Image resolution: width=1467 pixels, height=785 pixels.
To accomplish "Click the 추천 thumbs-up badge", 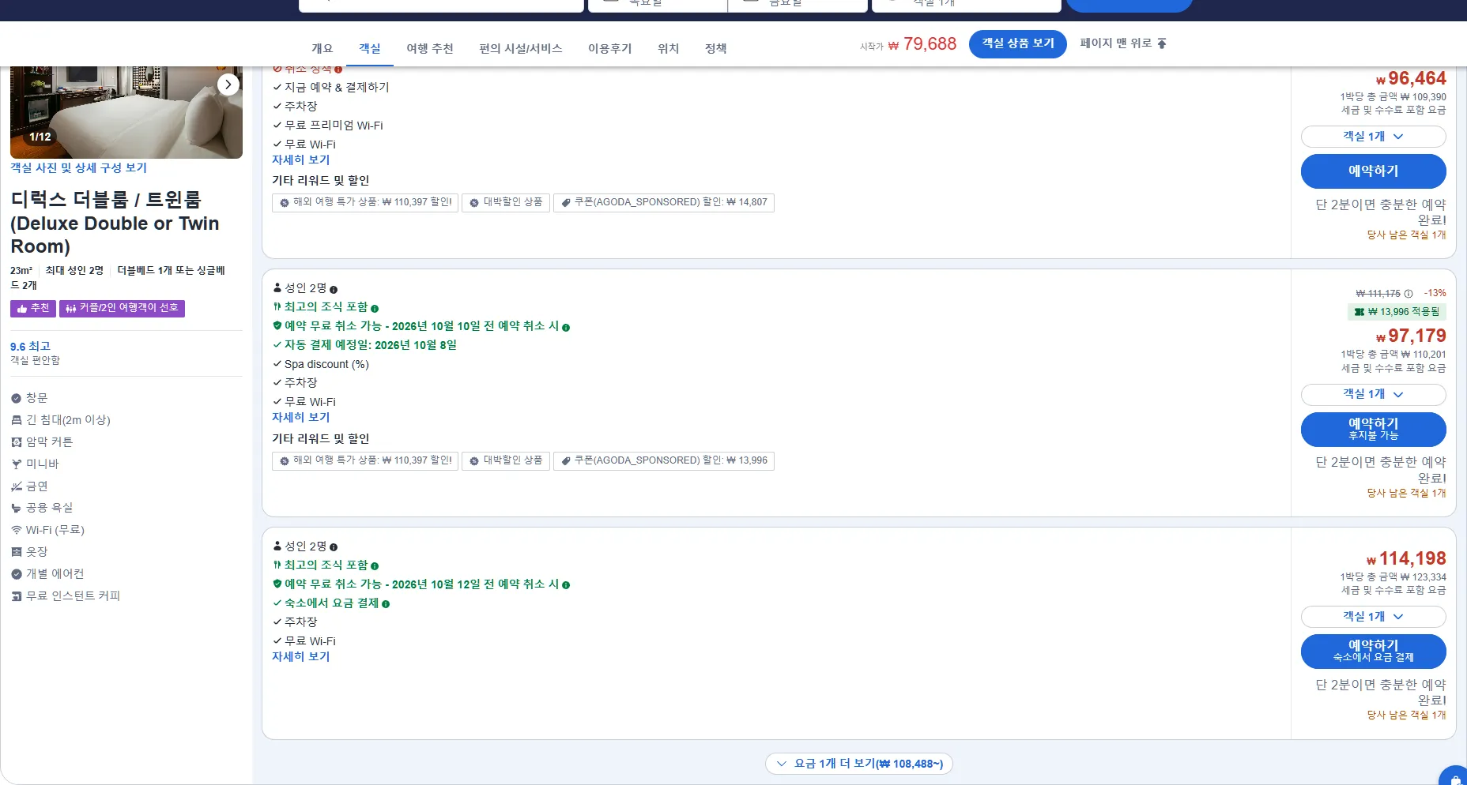I will pos(33,308).
